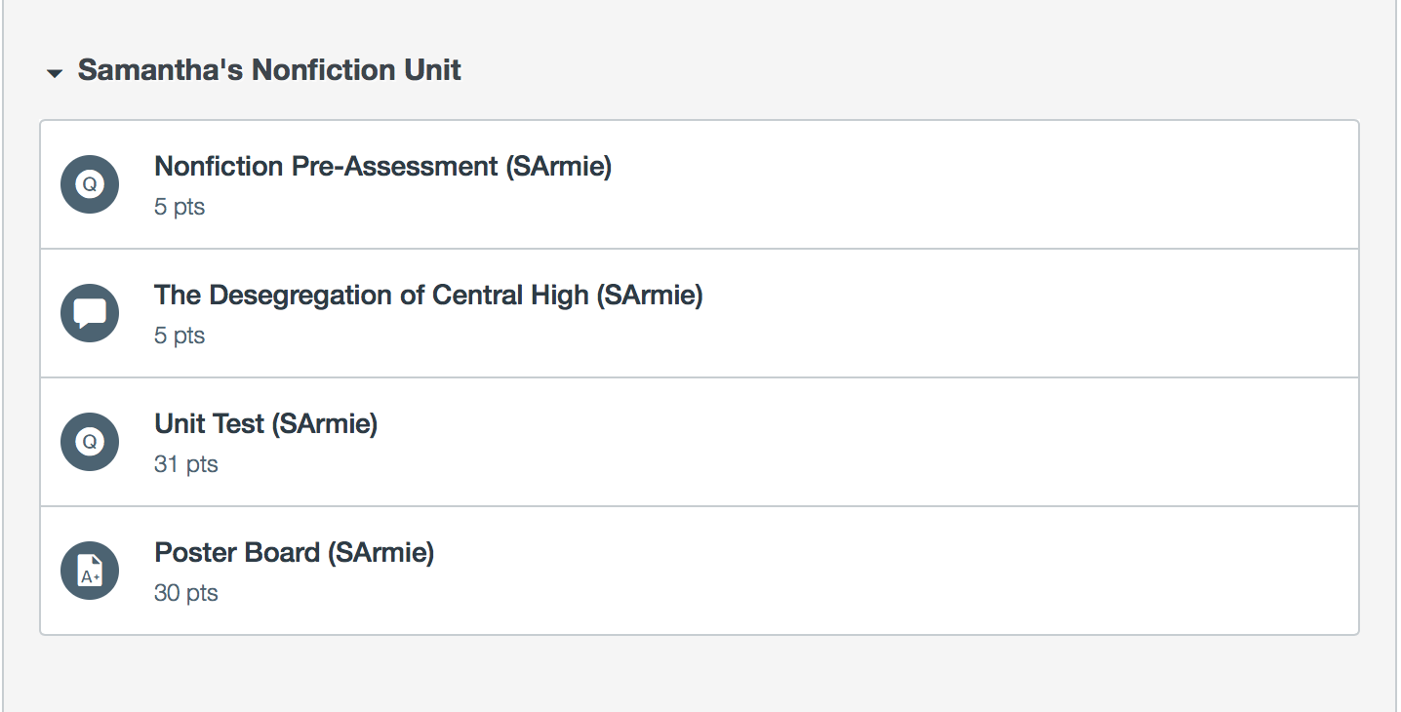Click the Desegregation of Central High discussion icon
The height and width of the screenshot is (712, 1401).
point(90,312)
